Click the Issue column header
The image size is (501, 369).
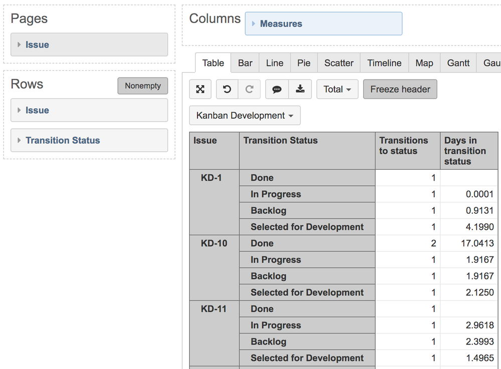[x=215, y=151]
